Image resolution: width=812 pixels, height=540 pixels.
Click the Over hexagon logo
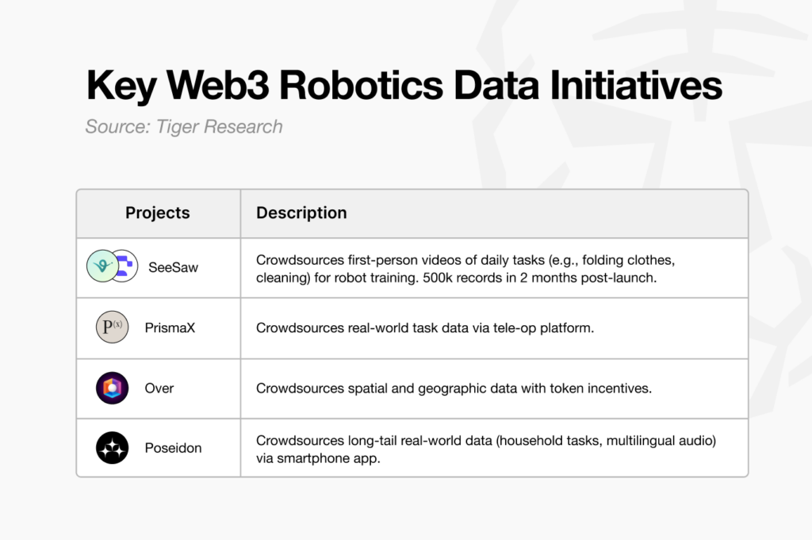(x=112, y=388)
